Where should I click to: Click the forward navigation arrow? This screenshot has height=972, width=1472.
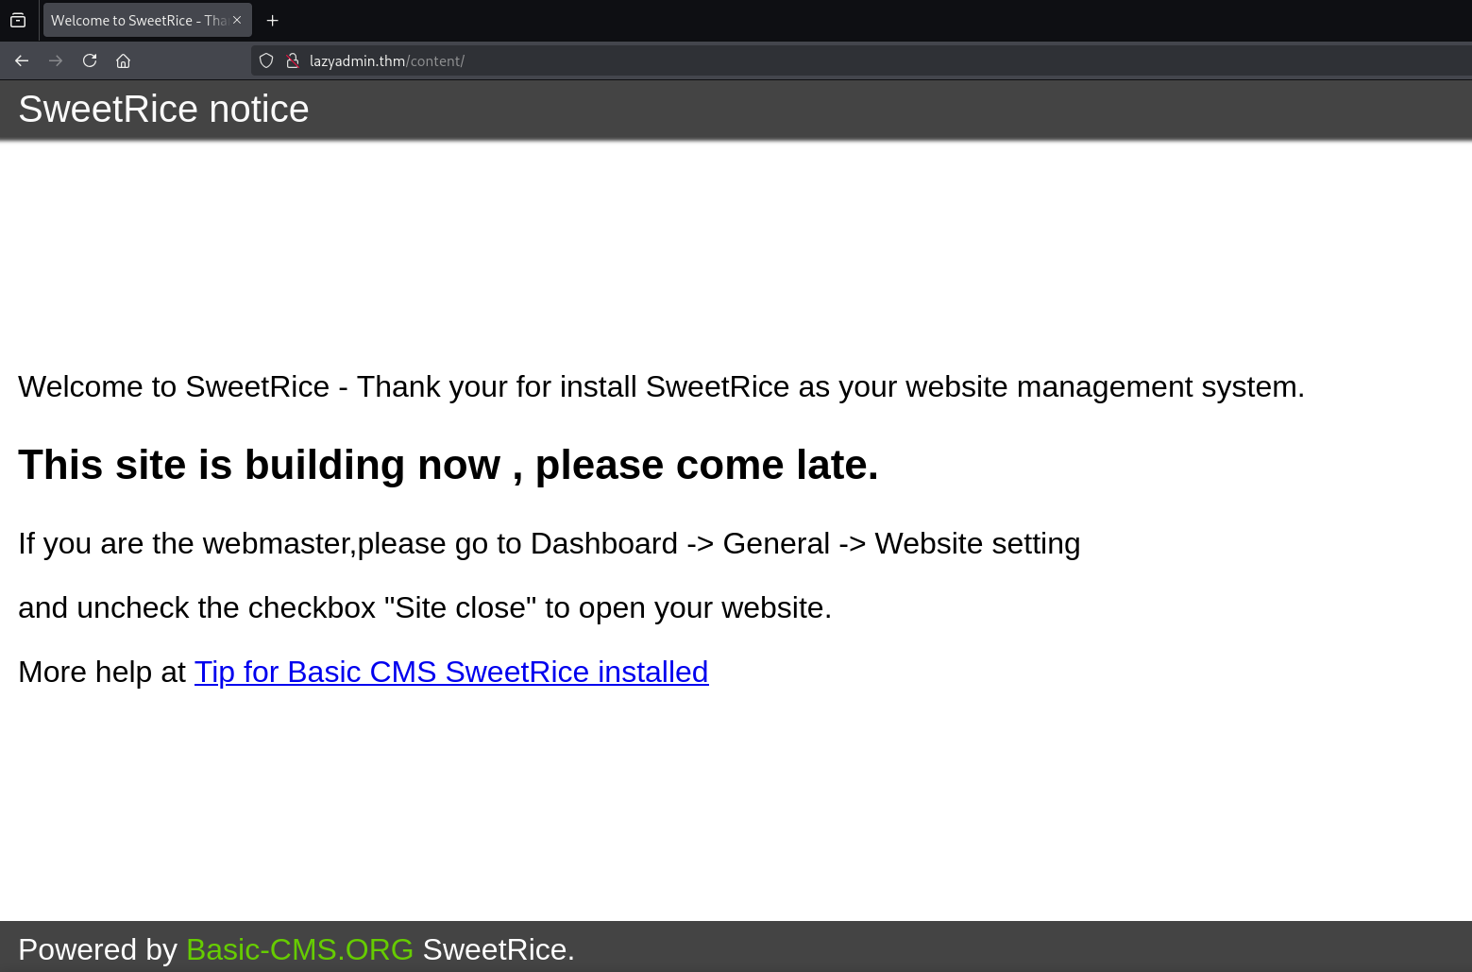point(56,60)
